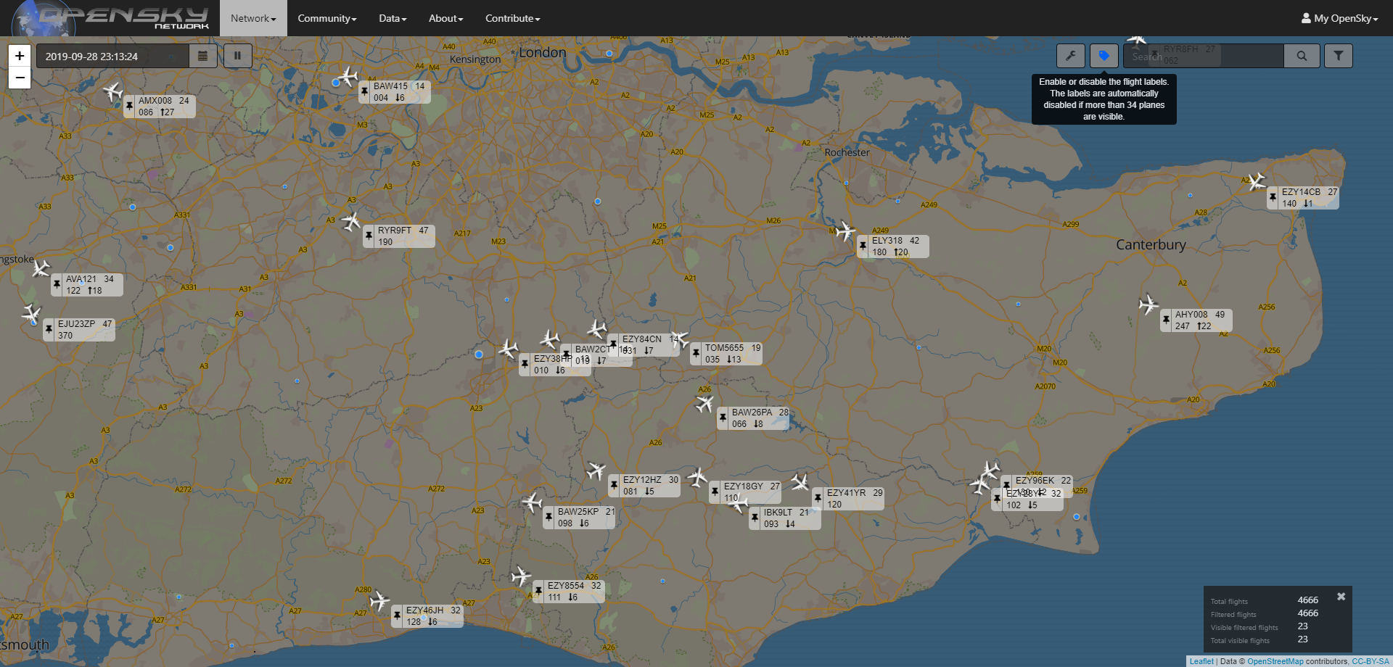This screenshot has width=1393, height=667.
Task: Toggle the blue flight labels tag
Action: (x=1105, y=55)
